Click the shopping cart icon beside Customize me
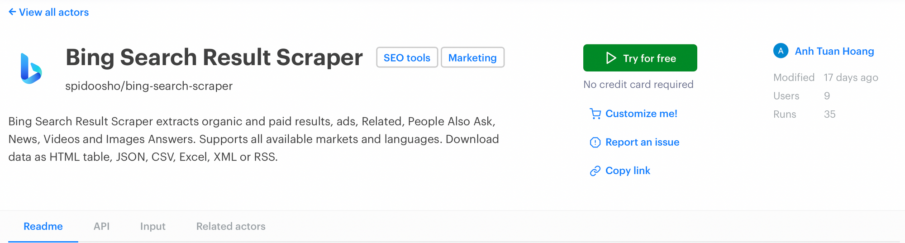Screen dimensions: 905x243 (595, 114)
